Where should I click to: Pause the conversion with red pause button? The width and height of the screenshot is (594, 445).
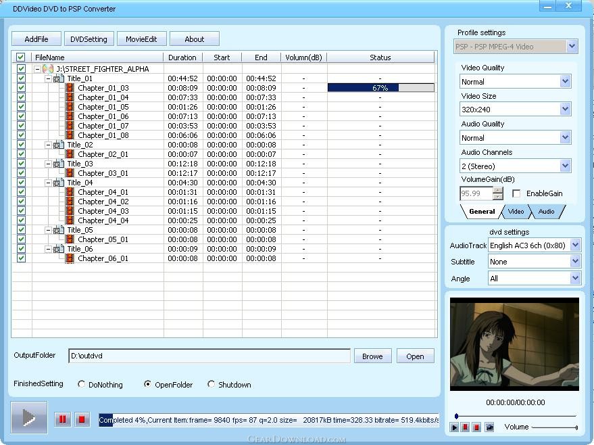click(x=62, y=419)
